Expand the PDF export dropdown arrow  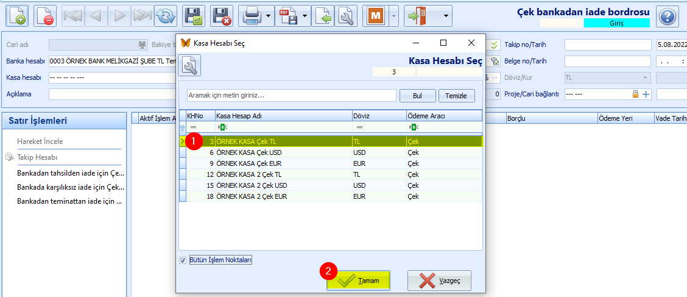[305, 15]
